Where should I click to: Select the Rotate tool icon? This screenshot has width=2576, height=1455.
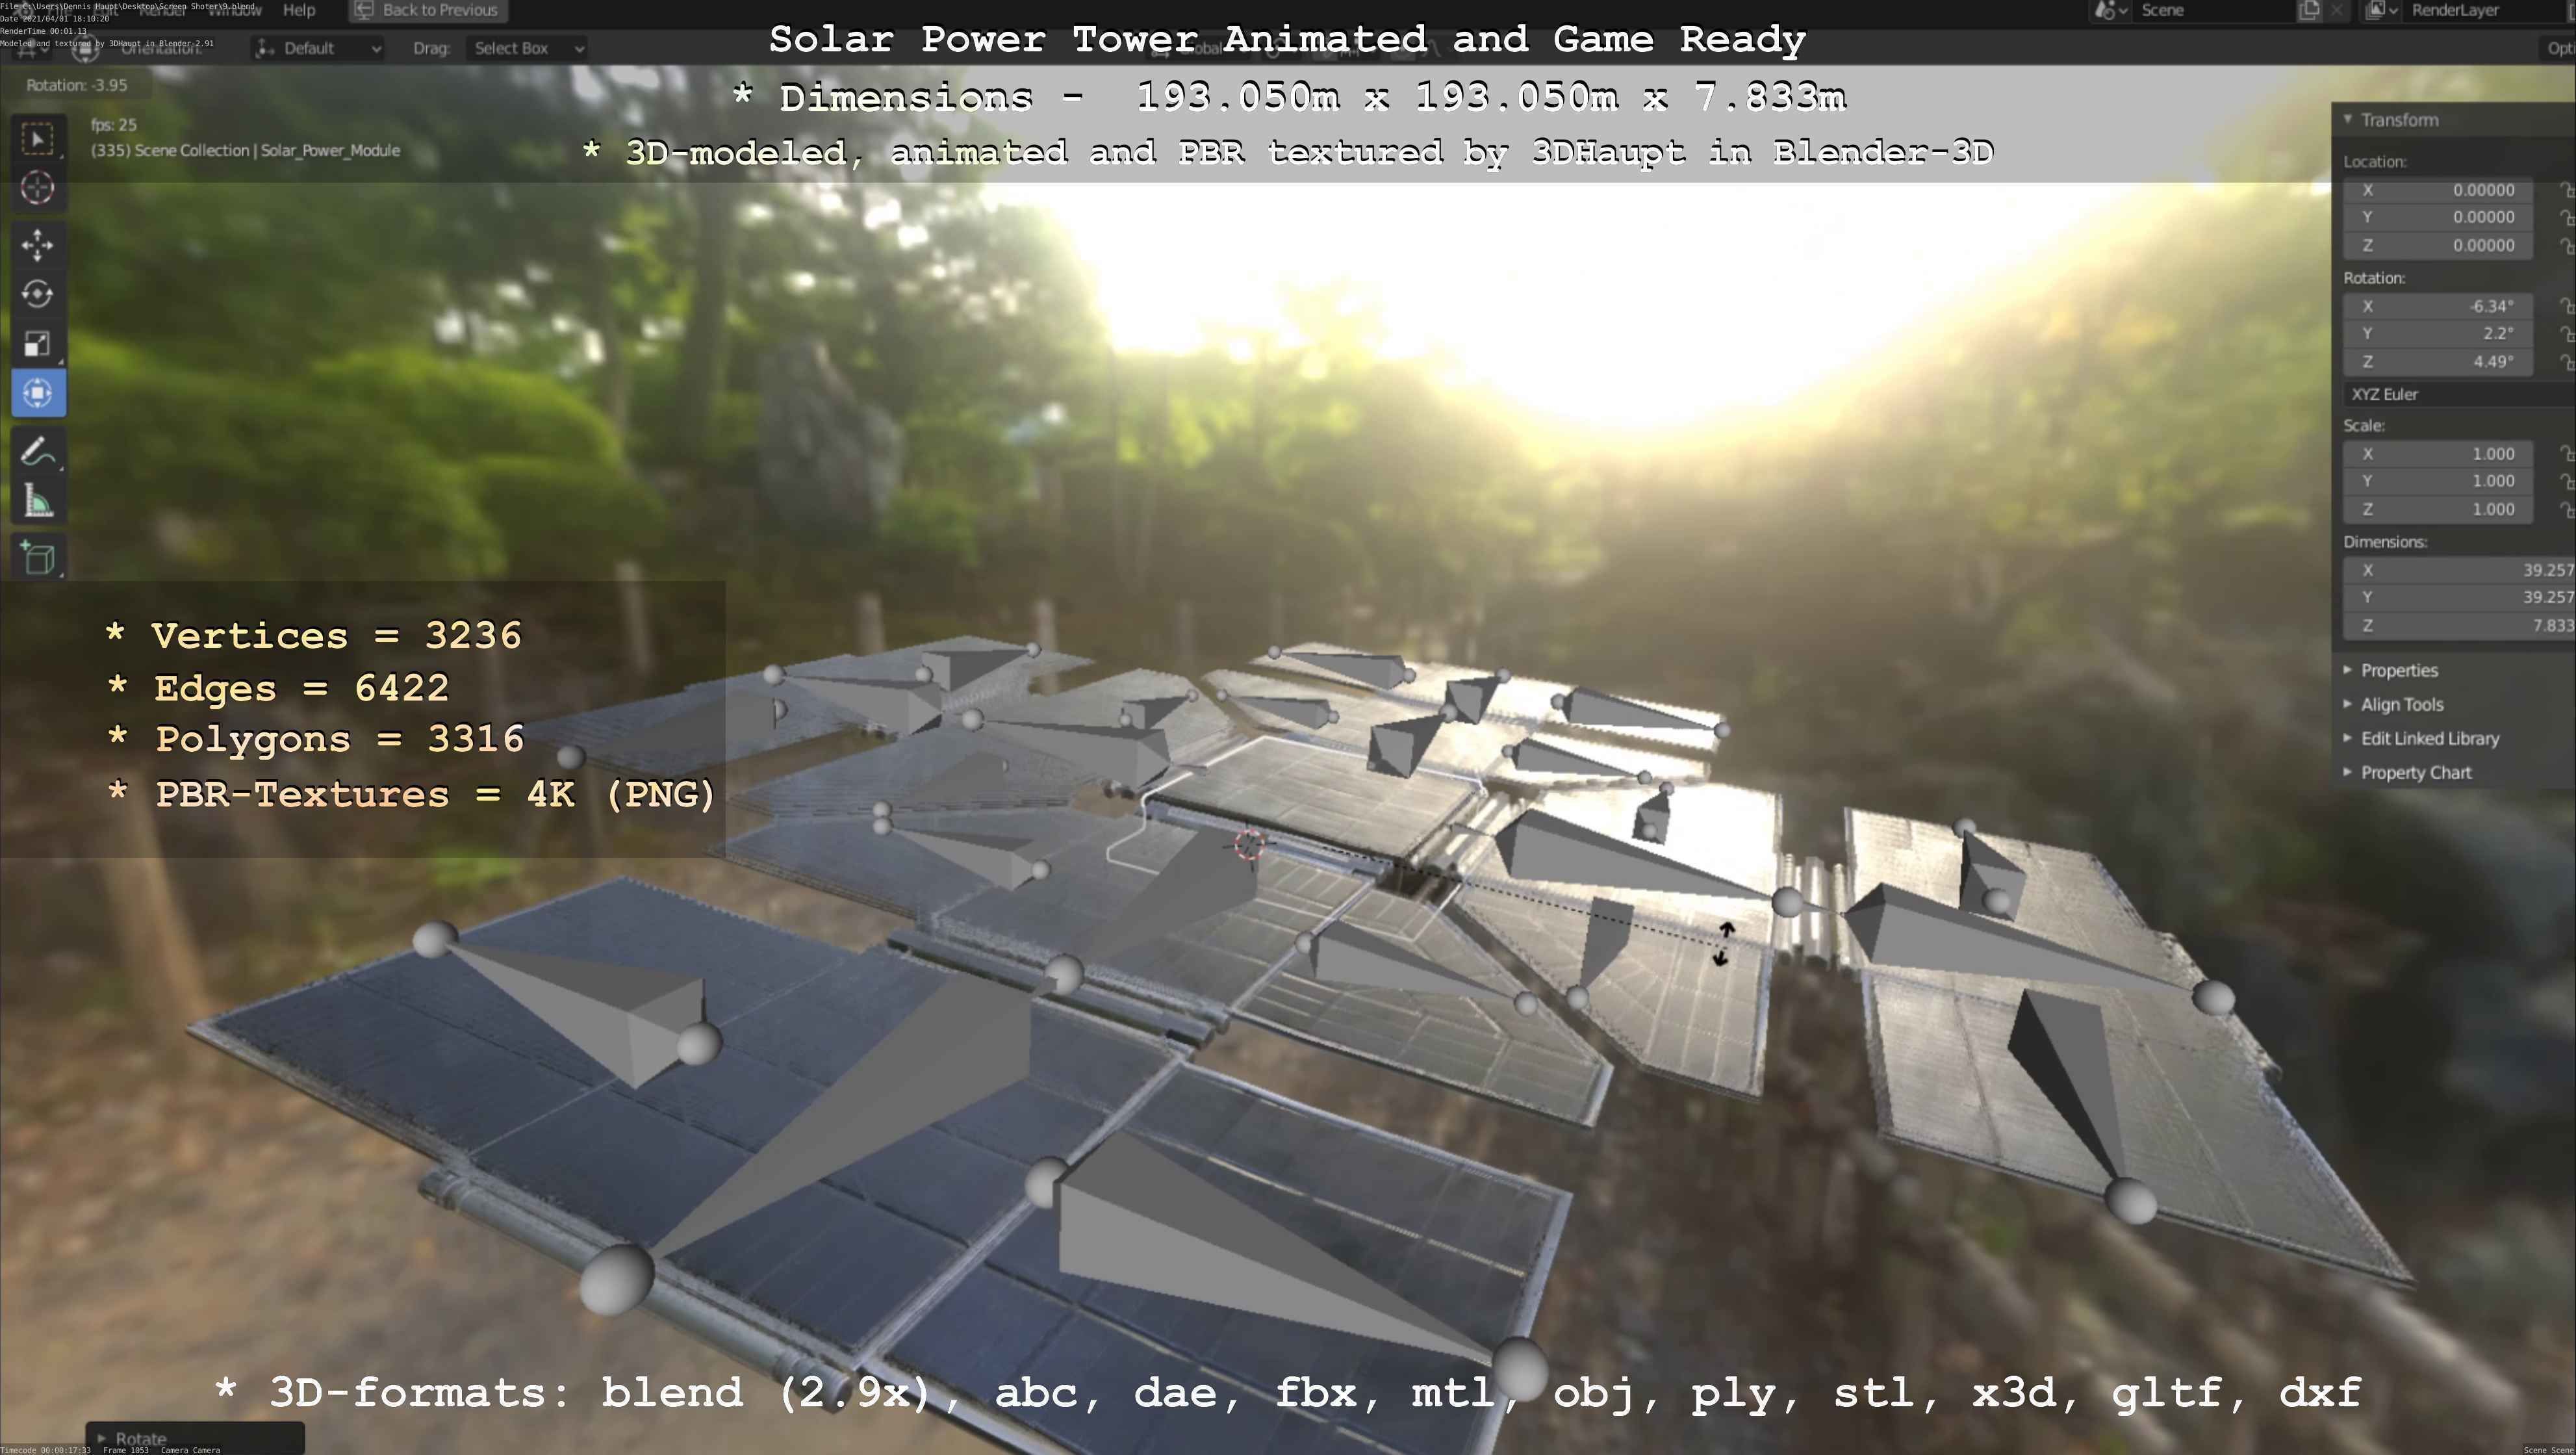38,294
